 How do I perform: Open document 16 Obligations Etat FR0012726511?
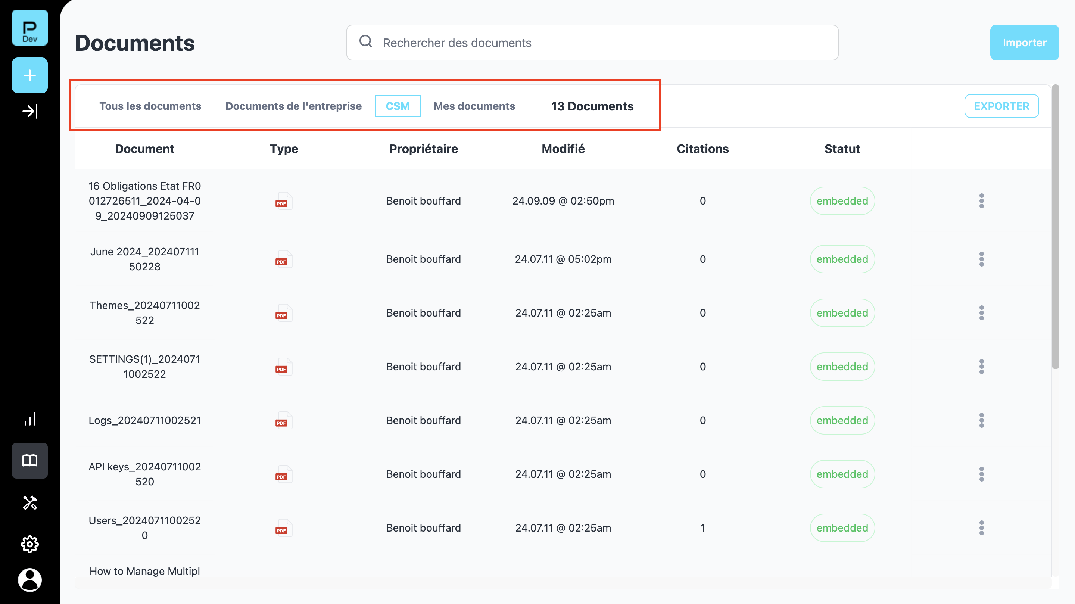(144, 201)
